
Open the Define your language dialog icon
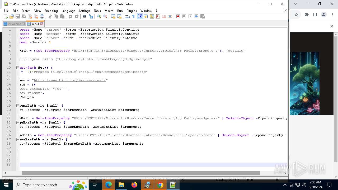(x=146, y=16)
